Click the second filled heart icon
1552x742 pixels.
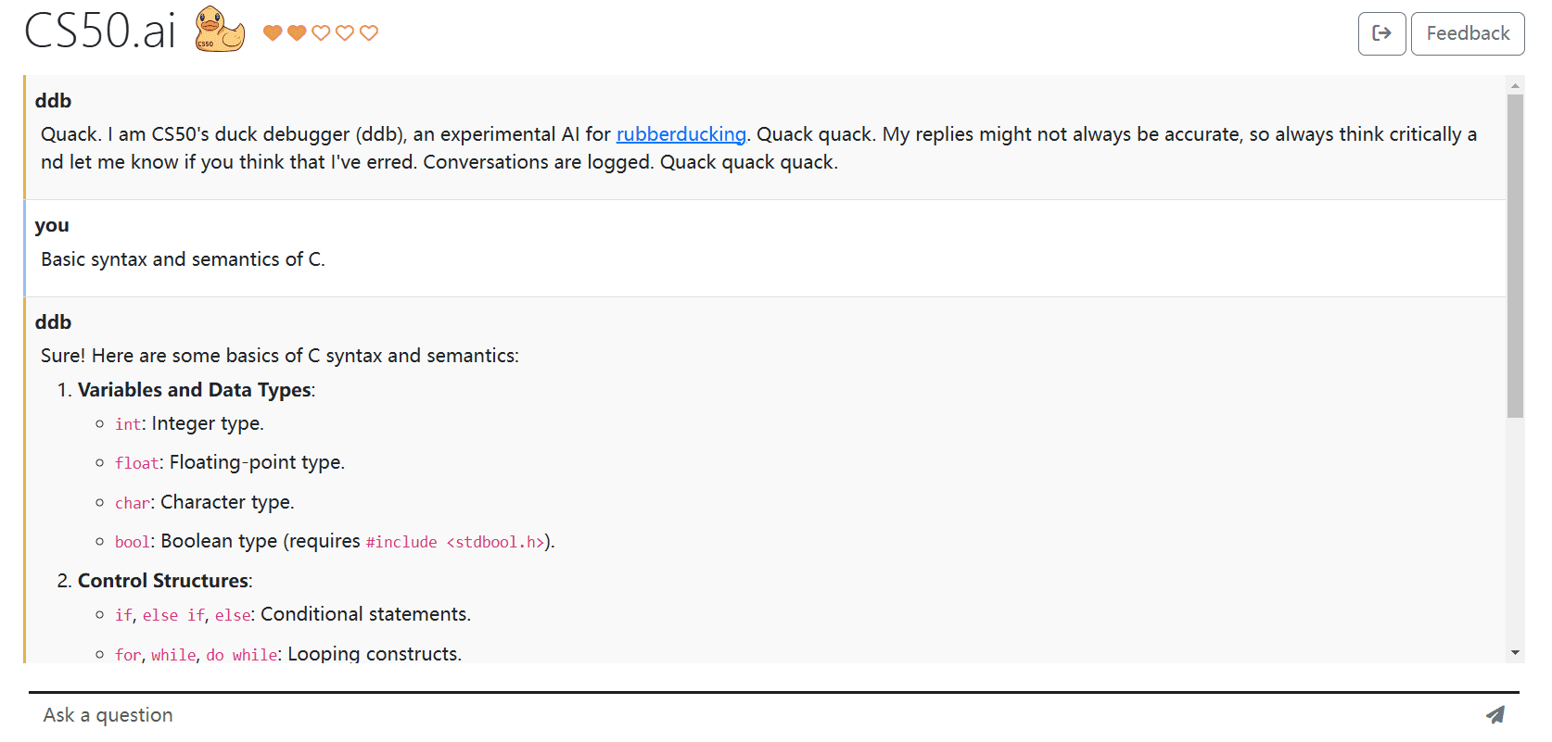point(297,33)
